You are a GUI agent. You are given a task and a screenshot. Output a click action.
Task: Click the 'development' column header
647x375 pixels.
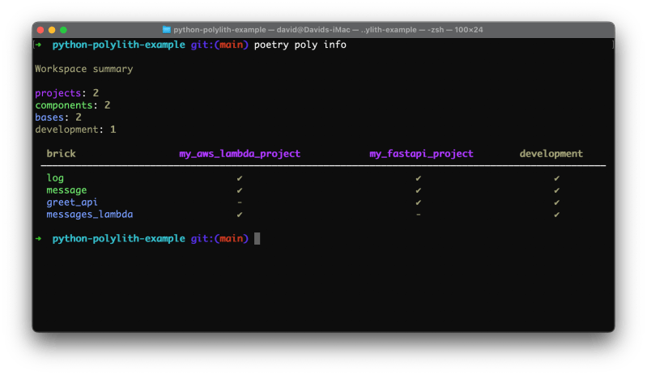(551, 154)
